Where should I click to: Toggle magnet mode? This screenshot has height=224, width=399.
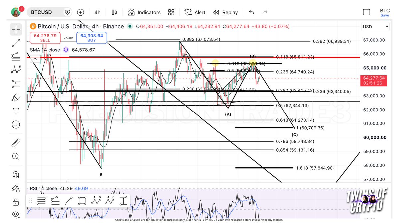[16, 175]
